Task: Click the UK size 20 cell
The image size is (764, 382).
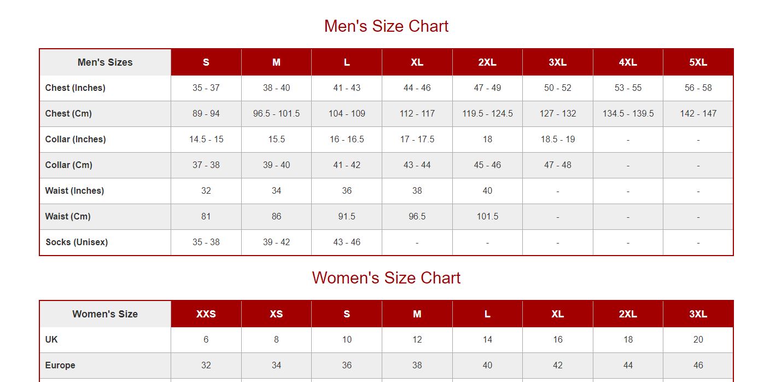Action: pyautogui.click(x=698, y=340)
